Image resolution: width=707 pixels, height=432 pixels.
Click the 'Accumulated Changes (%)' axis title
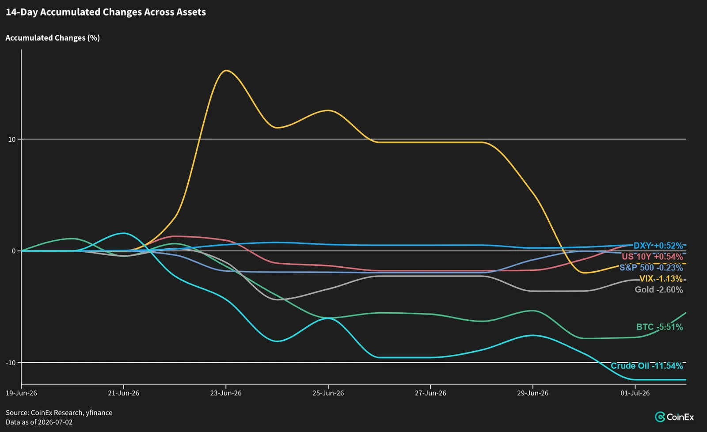(x=53, y=38)
